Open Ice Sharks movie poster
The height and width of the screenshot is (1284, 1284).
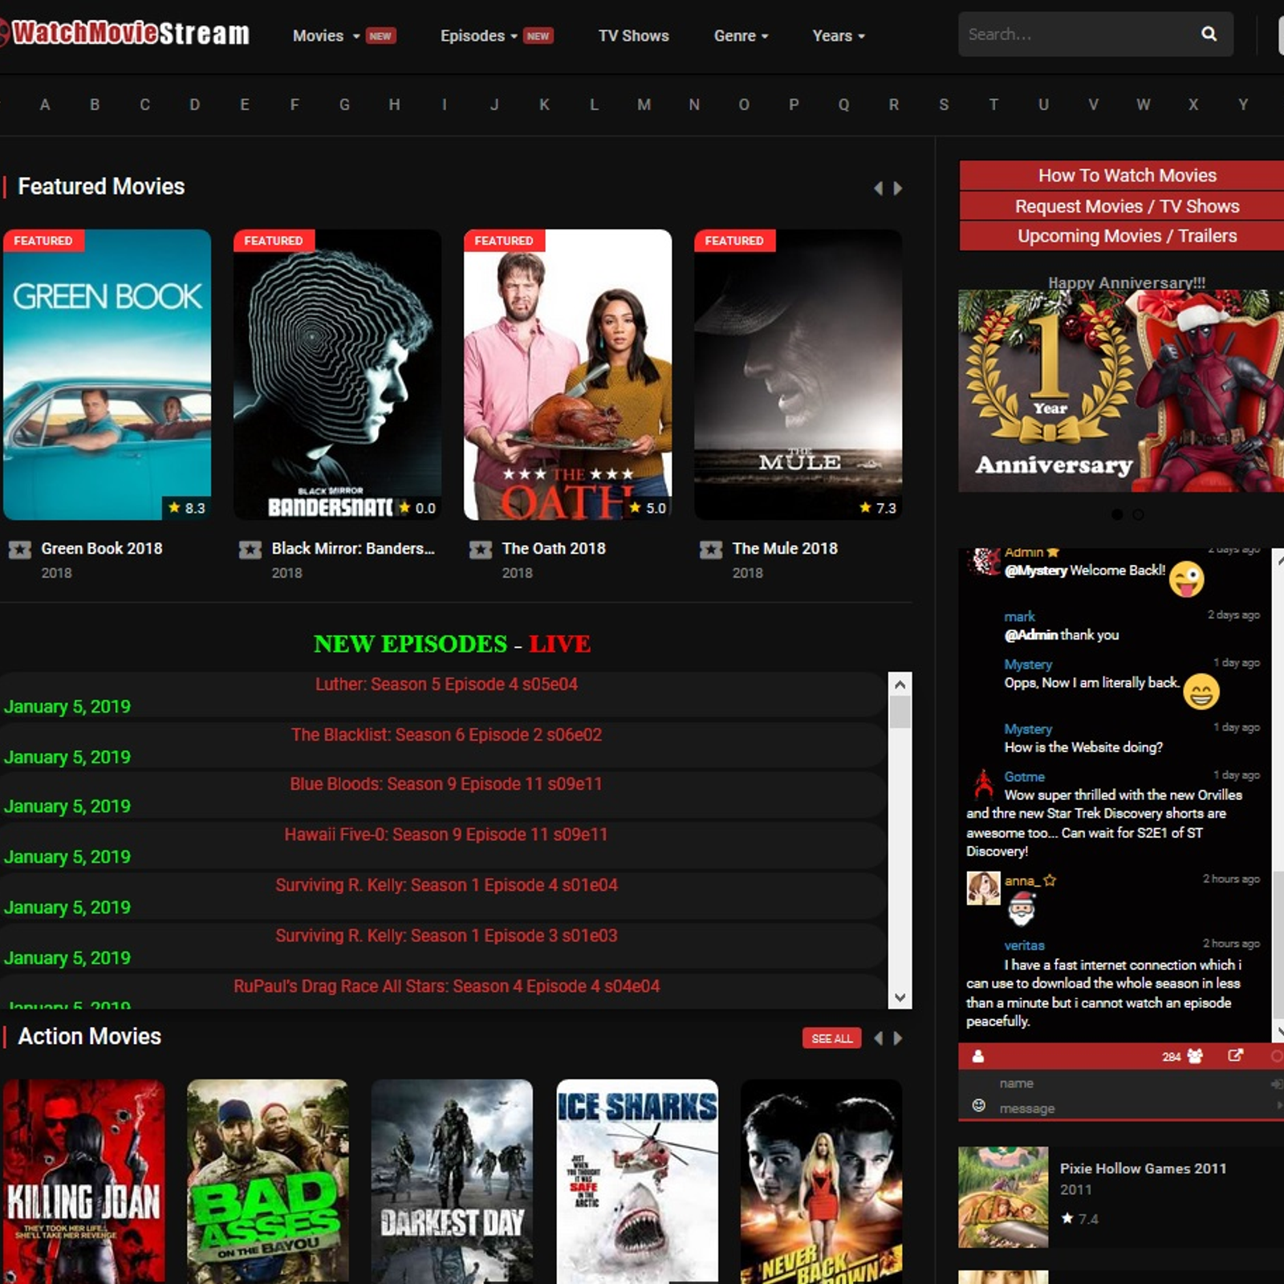pos(637,1181)
